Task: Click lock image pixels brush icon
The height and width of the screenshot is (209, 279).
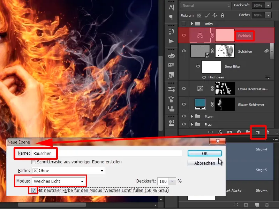Action: tap(207, 15)
